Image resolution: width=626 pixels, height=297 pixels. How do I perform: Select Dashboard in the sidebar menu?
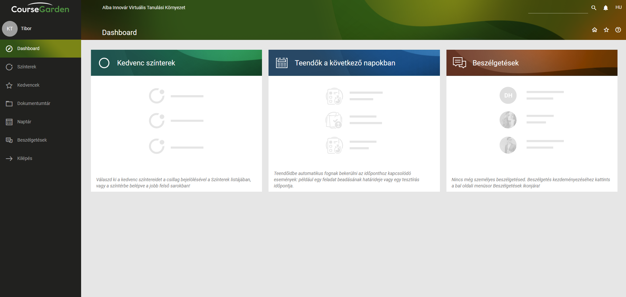pos(28,48)
